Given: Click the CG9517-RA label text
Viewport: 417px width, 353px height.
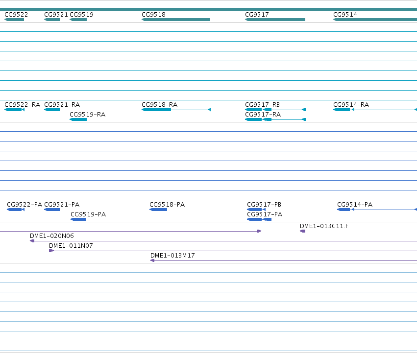Looking at the screenshot, I should 263,115.
